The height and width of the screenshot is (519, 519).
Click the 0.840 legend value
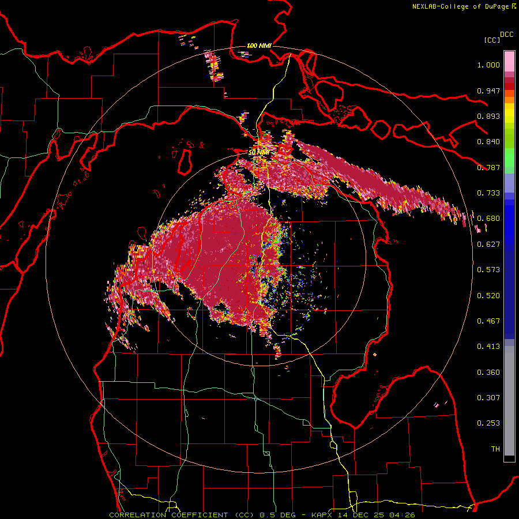click(x=488, y=142)
